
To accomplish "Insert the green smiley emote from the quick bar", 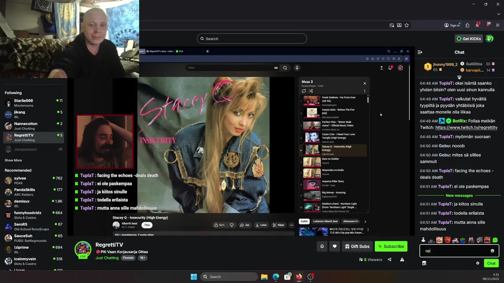I will pyautogui.click(x=495, y=240).
